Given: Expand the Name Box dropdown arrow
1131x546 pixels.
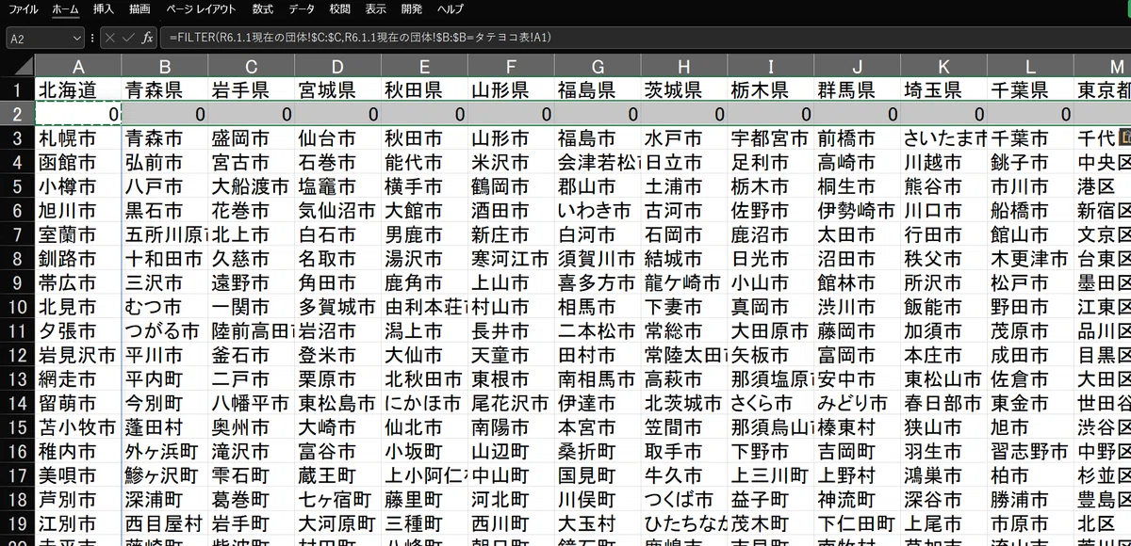Looking at the screenshot, I should [76, 38].
